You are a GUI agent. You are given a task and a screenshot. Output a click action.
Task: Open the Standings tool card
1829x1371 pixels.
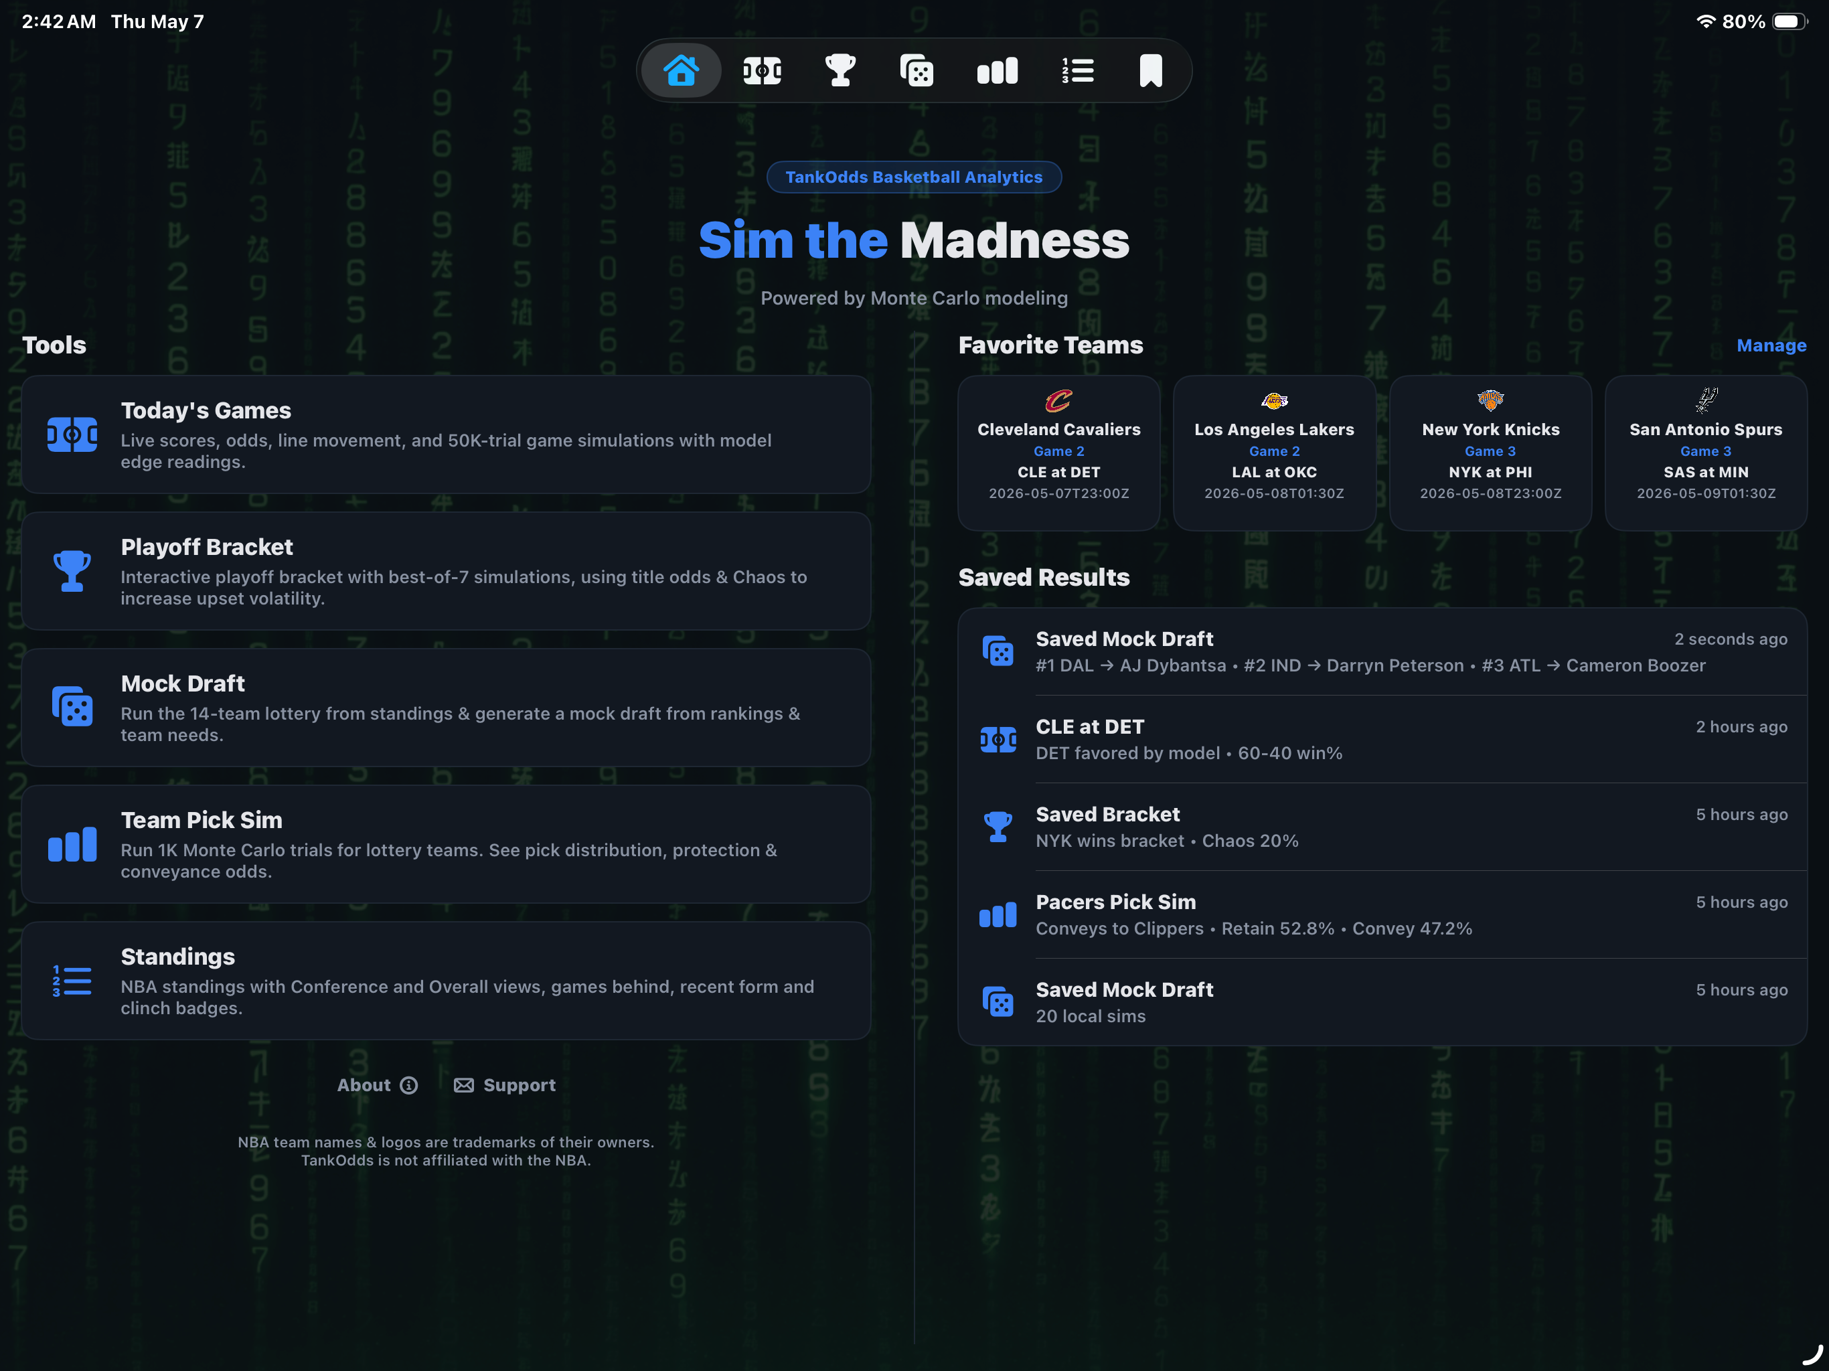[446, 981]
